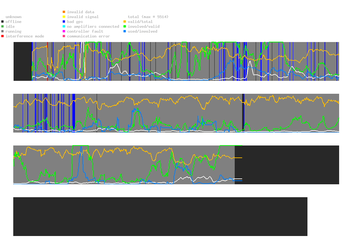Click the blue bad gps legend swatch

tap(64, 22)
